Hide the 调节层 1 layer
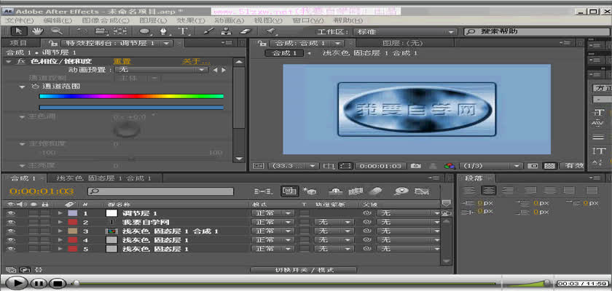This screenshot has width=612, height=291. coord(10,213)
